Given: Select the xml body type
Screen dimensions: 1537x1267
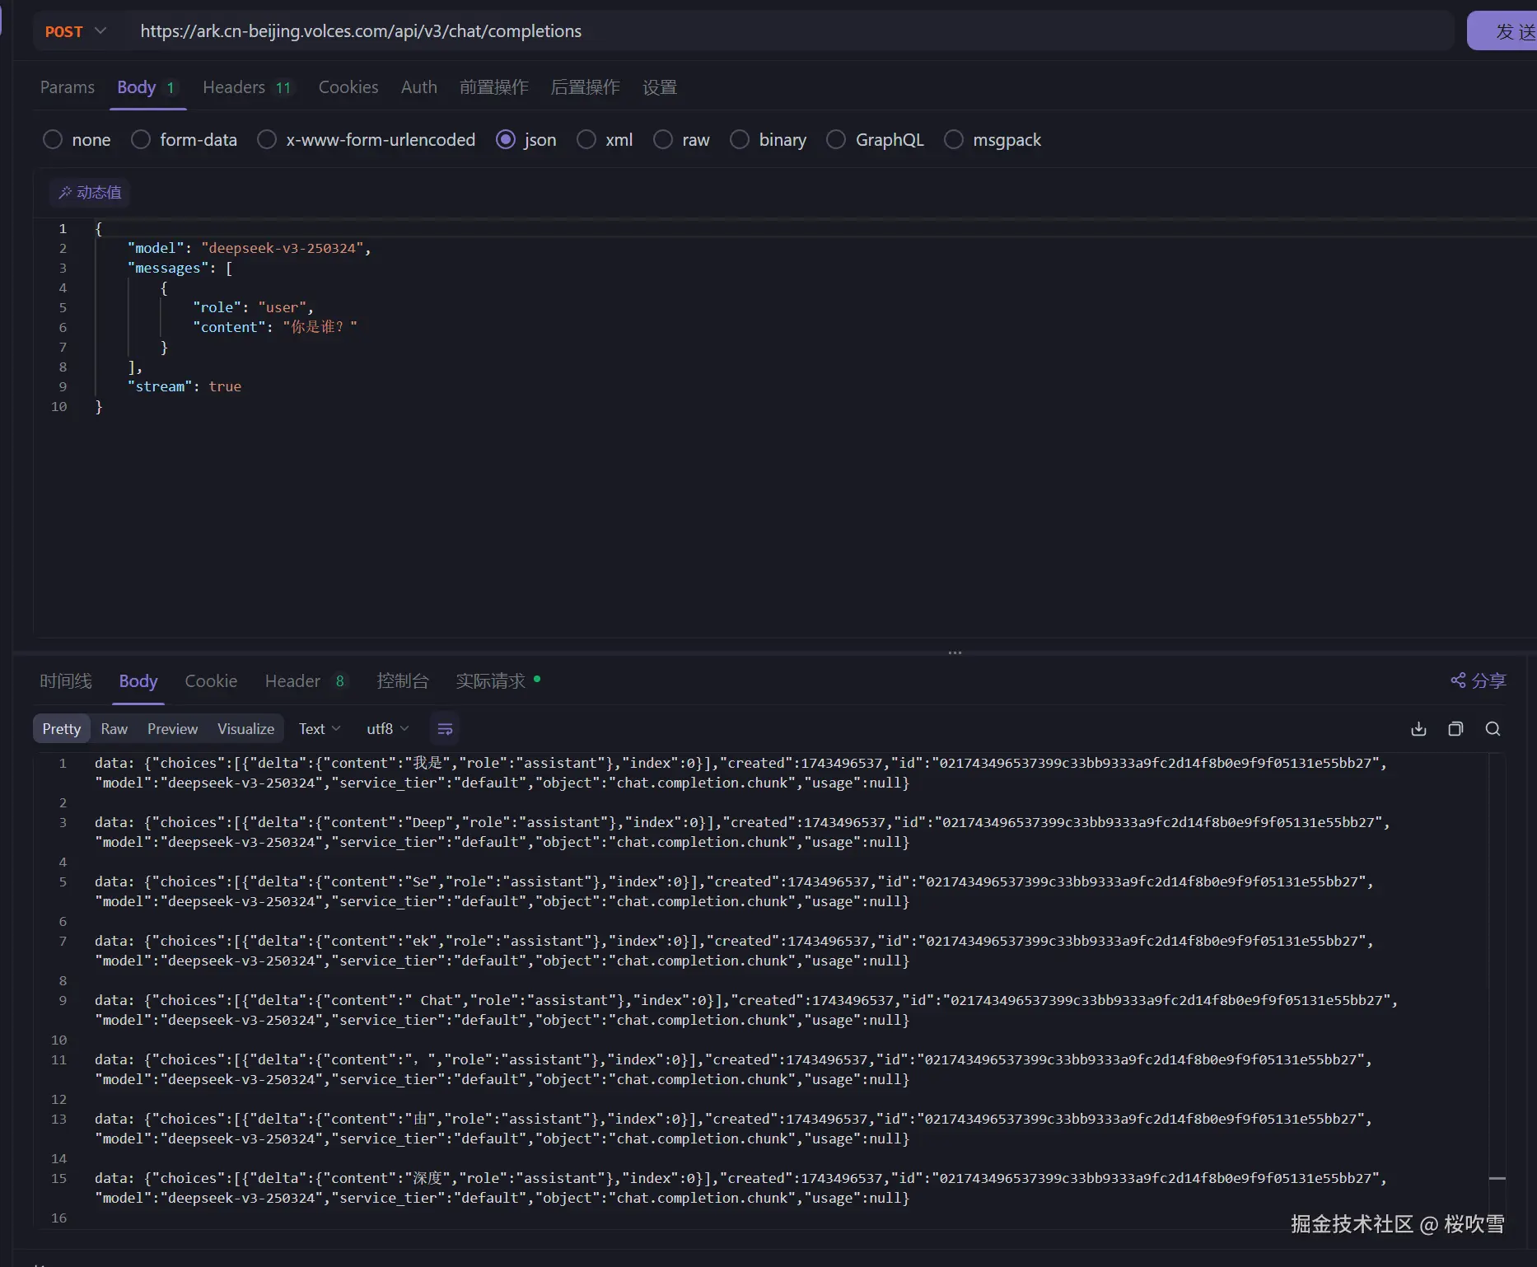Looking at the screenshot, I should pyautogui.click(x=605, y=140).
